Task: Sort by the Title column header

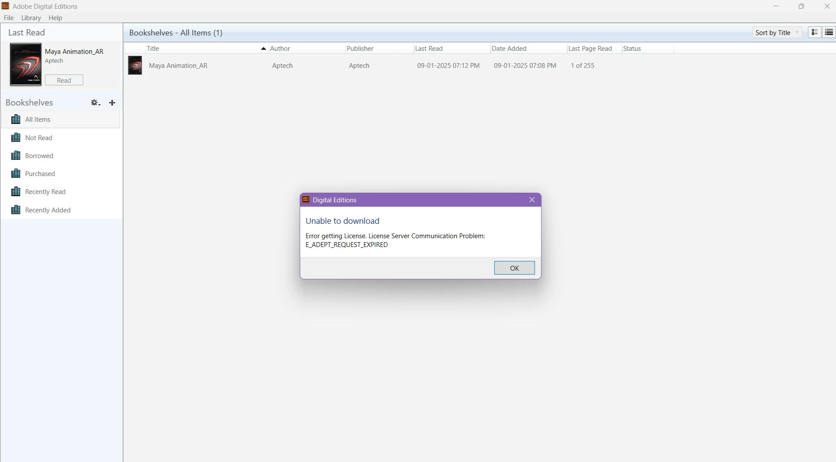Action: [207, 49]
